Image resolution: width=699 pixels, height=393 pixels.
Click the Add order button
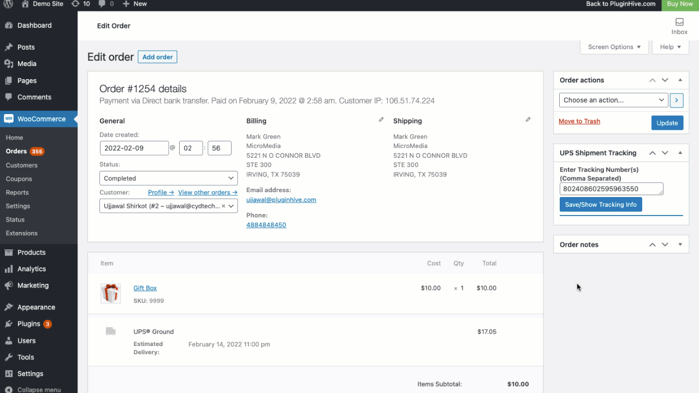pos(157,57)
